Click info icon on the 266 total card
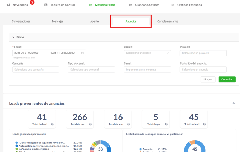The image size is (240, 152). 90,124
